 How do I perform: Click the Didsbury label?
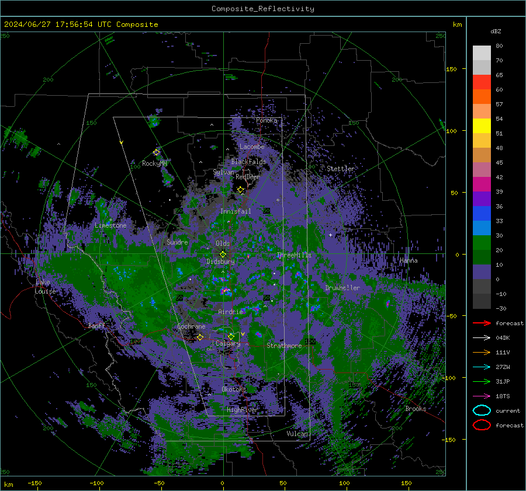221,262
